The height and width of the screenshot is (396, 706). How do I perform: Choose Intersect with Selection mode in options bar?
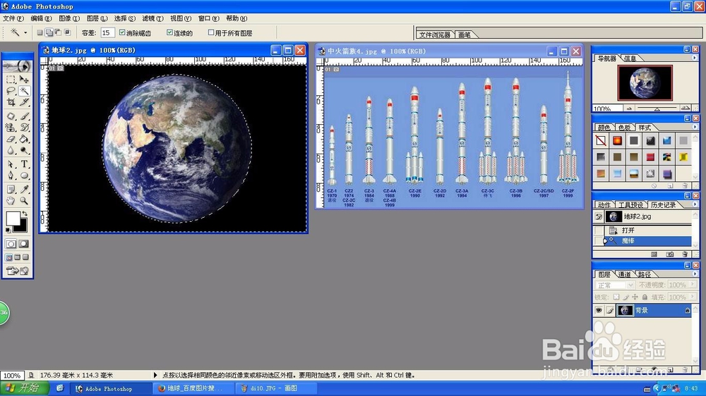coord(68,32)
